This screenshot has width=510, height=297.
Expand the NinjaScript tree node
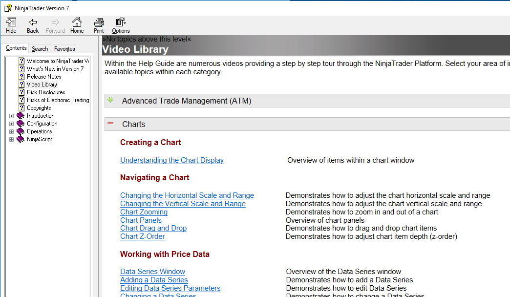11,140
